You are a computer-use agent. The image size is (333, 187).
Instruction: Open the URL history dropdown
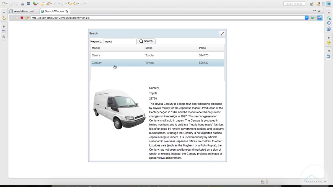(x=306, y=18)
